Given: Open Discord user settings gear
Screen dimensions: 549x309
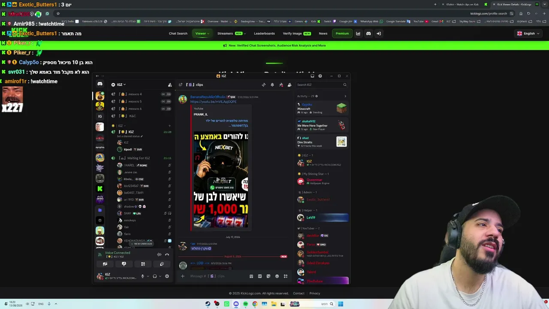Looking at the screenshot, I should 167,276.
